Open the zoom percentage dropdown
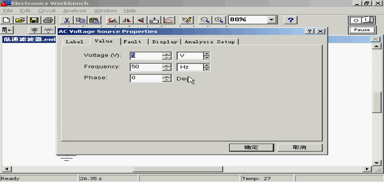Image resolution: width=384 pixels, height=182 pixels. [271, 20]
